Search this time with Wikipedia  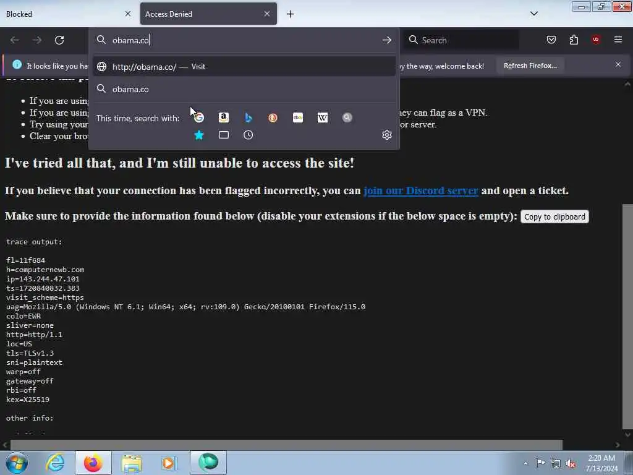pyautogui.click(x=323, y=118)
